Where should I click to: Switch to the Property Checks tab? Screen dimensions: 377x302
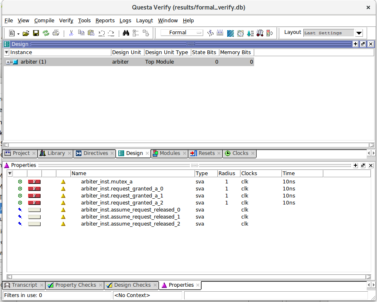(x=75, y=285)
